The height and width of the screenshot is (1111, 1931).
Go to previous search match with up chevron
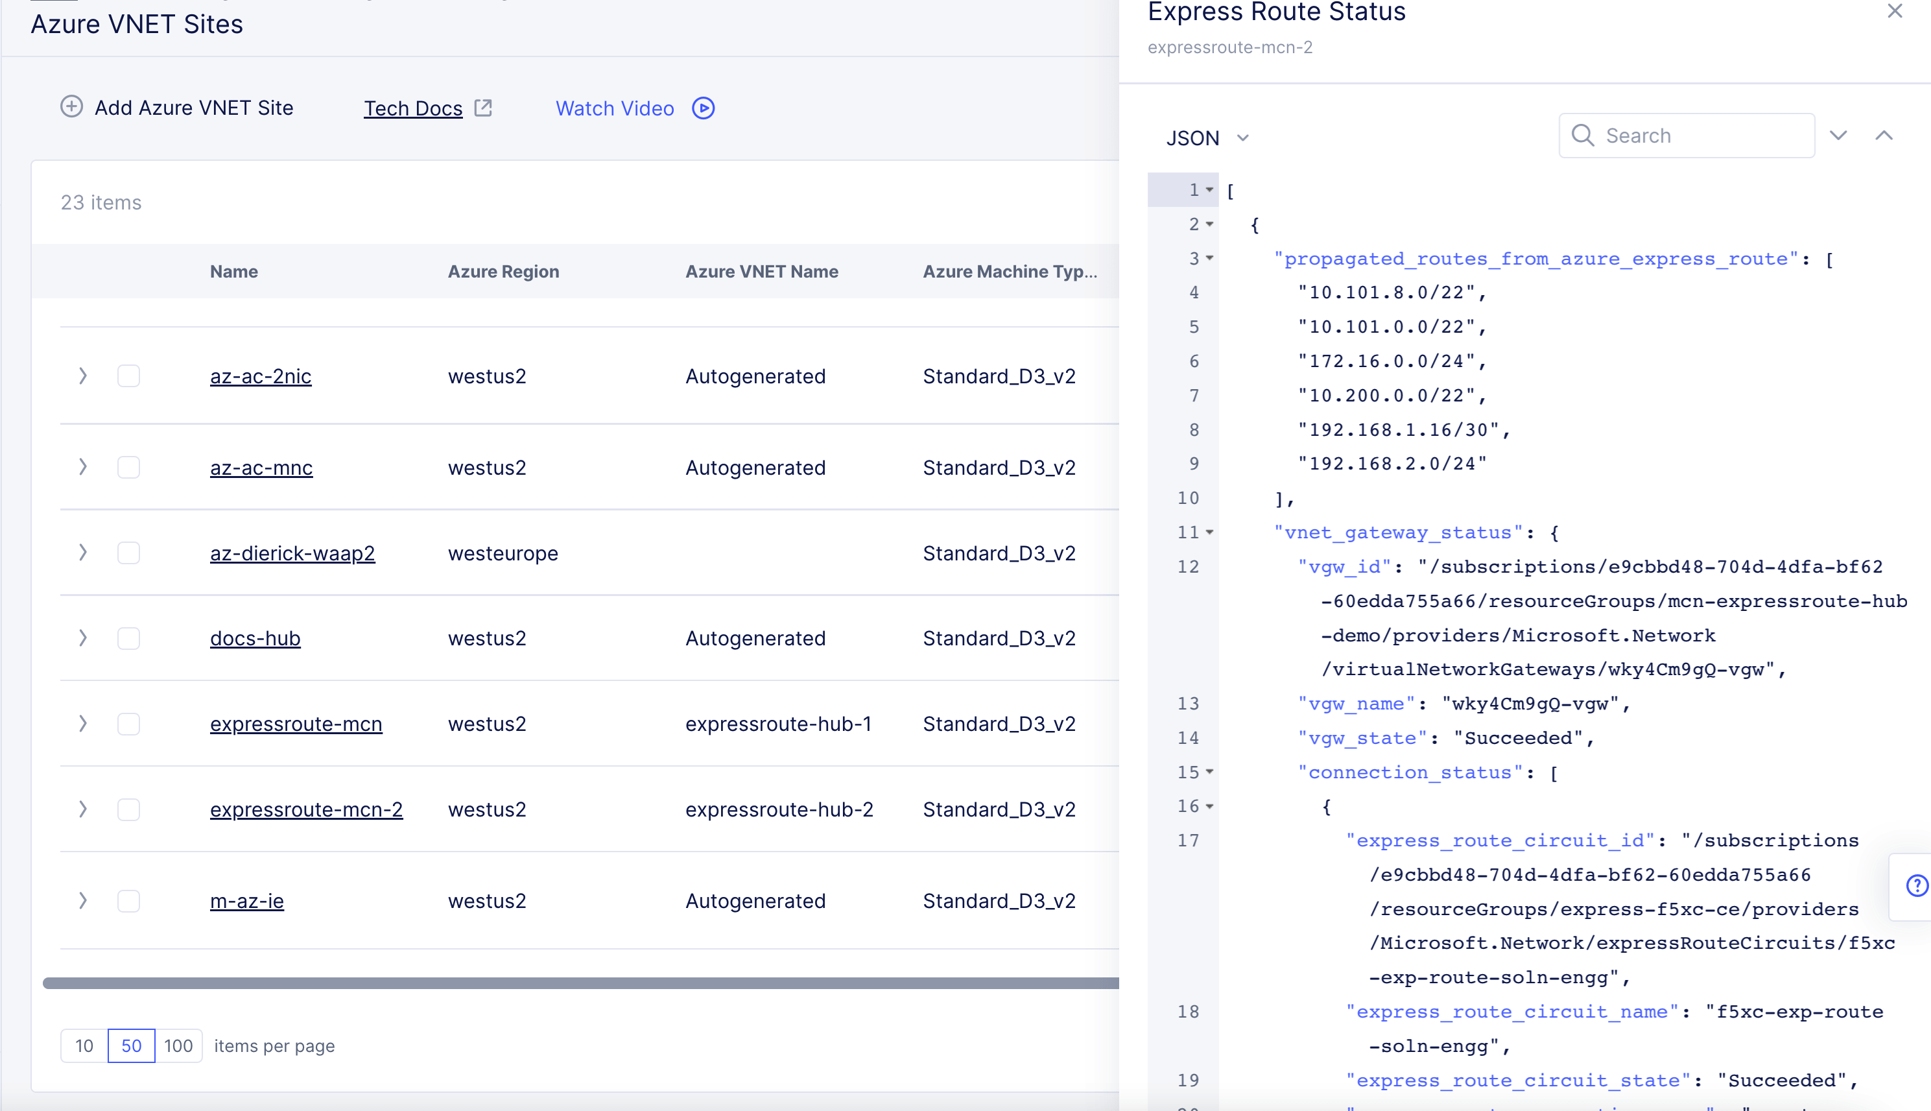[1884, 136]
